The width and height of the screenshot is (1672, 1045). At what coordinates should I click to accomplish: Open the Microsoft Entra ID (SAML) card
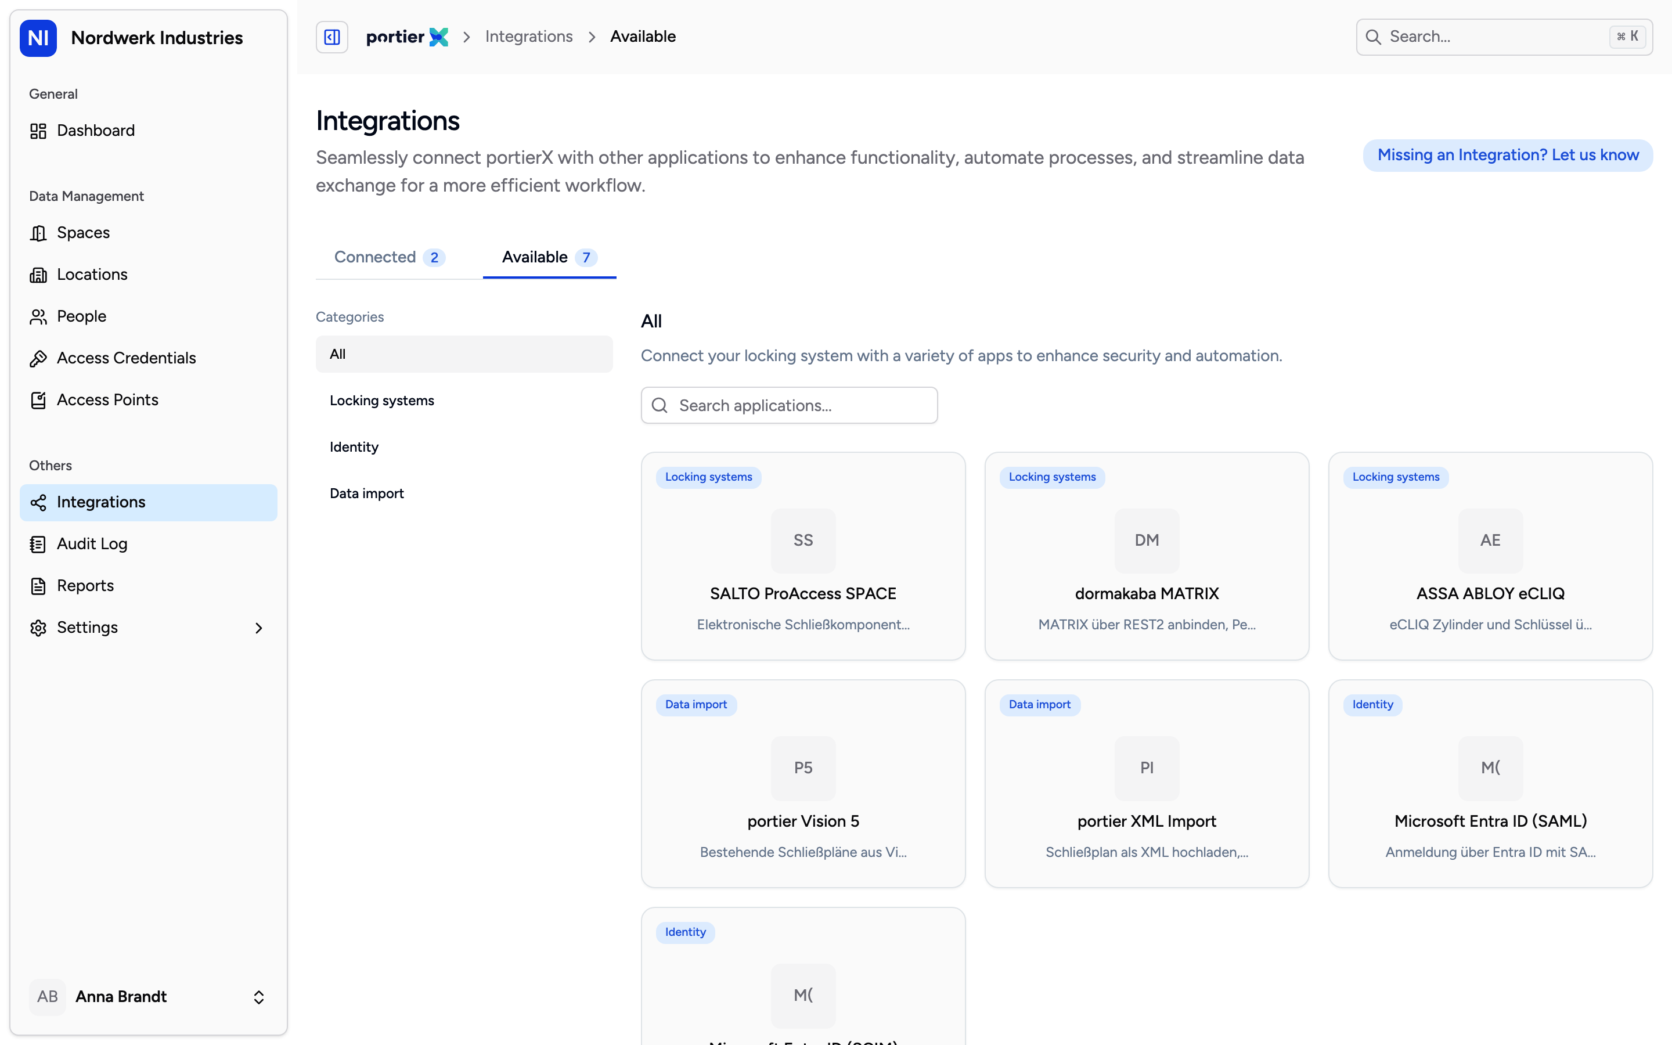click(1490, 784)
